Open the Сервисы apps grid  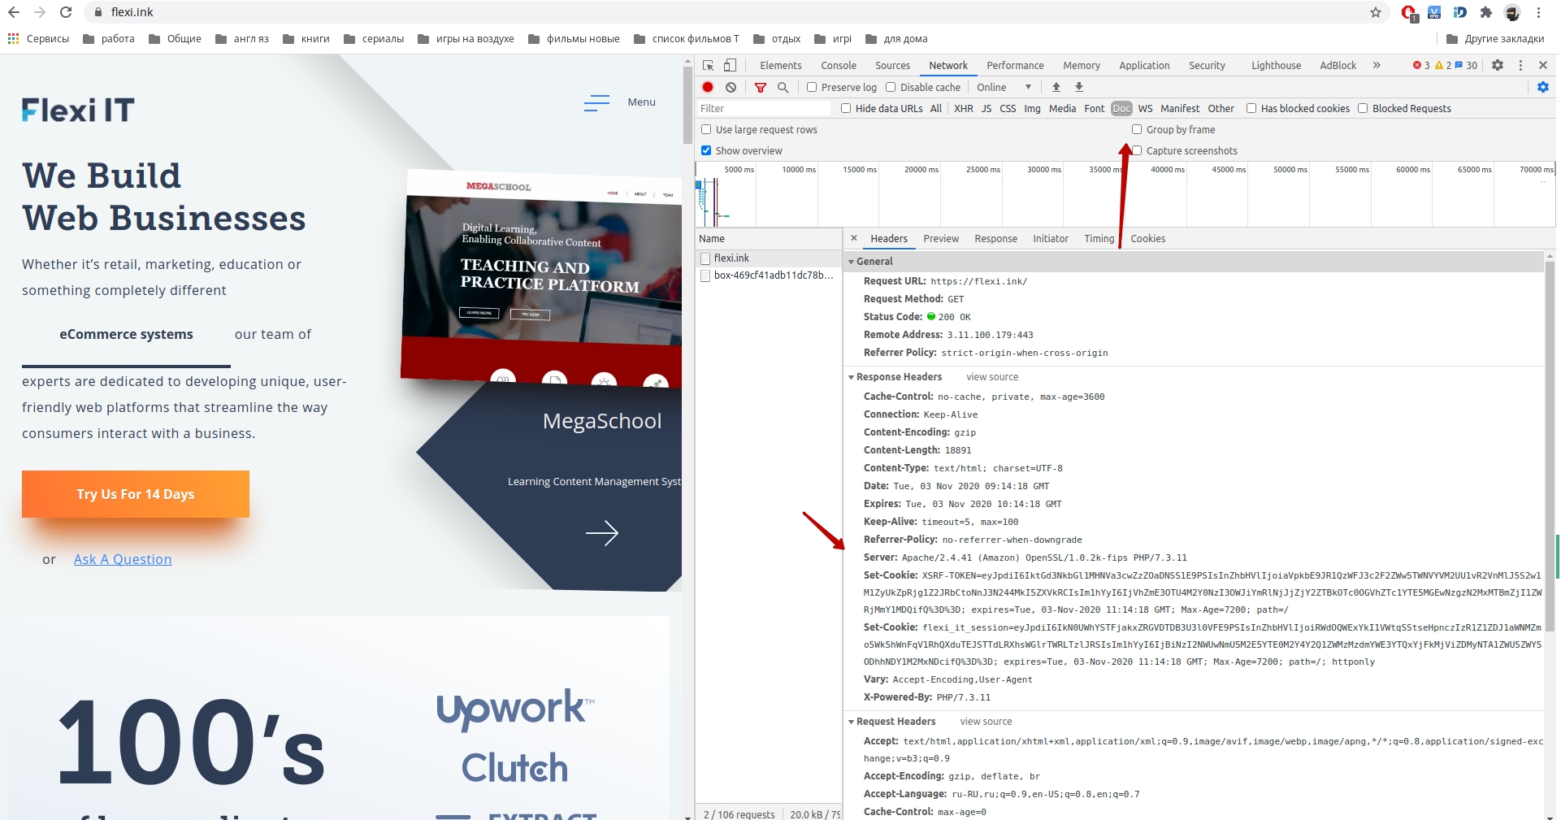(38, 38)
